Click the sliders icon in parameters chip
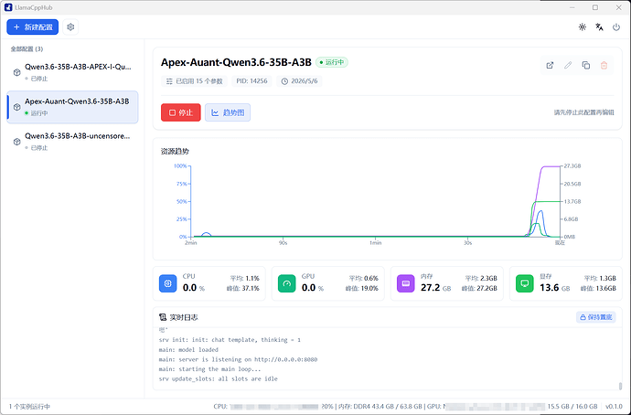This screenshot has width=631, height=415. point(169,81)
